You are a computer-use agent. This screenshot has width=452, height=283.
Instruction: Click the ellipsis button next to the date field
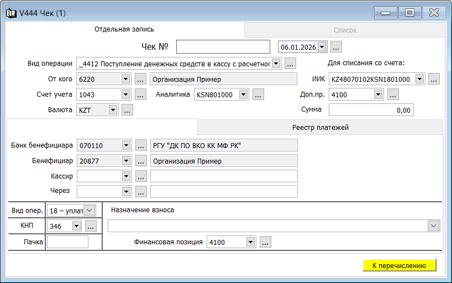pos(336,47)
